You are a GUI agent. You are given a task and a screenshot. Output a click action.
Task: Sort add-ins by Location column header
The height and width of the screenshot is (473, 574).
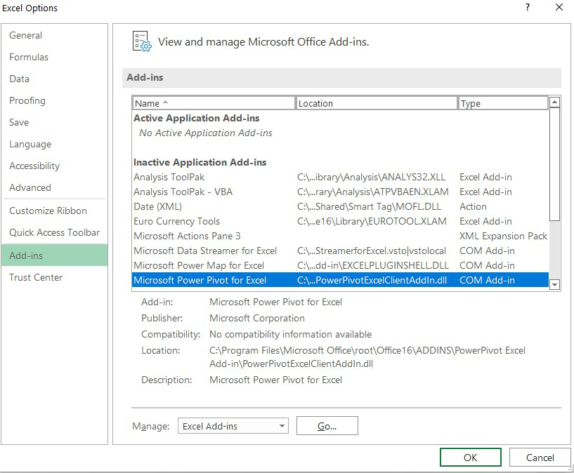pos(377,103)
